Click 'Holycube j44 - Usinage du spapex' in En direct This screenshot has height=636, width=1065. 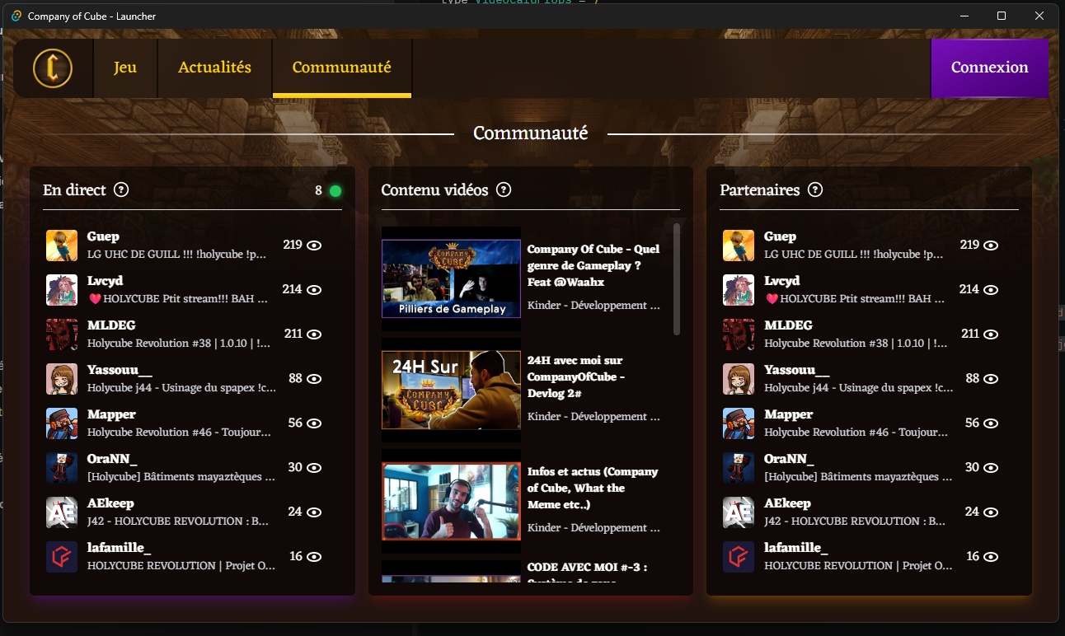(x=181, y=388)
